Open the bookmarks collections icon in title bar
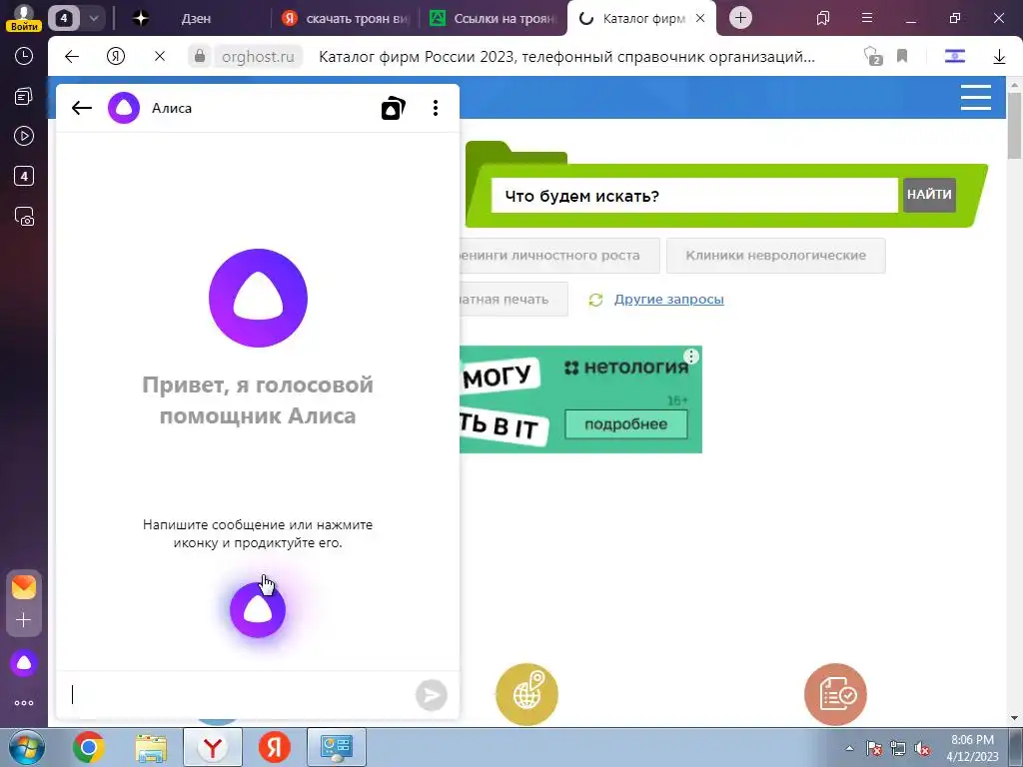The width and height of the screenshot is (1023, 767). point(823,18)
